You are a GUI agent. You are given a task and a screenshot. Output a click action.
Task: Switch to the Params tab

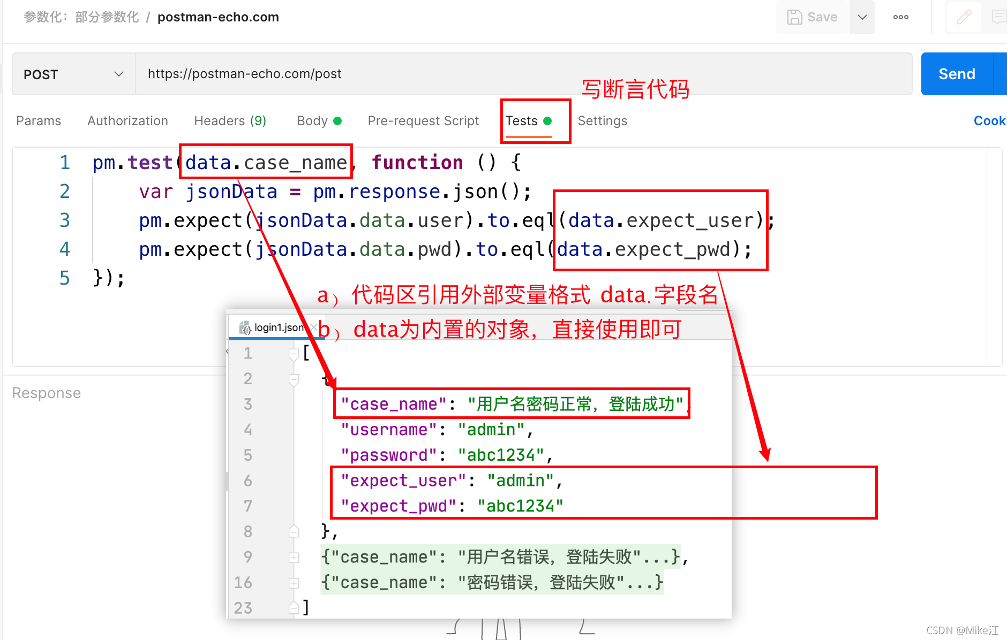(39, 121)
